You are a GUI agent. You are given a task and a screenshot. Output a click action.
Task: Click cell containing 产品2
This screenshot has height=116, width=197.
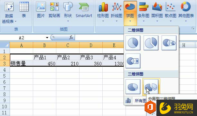(x=68, y=57)
